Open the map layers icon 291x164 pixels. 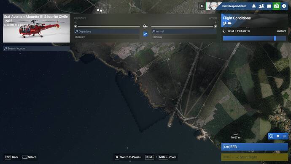point(278,136)
